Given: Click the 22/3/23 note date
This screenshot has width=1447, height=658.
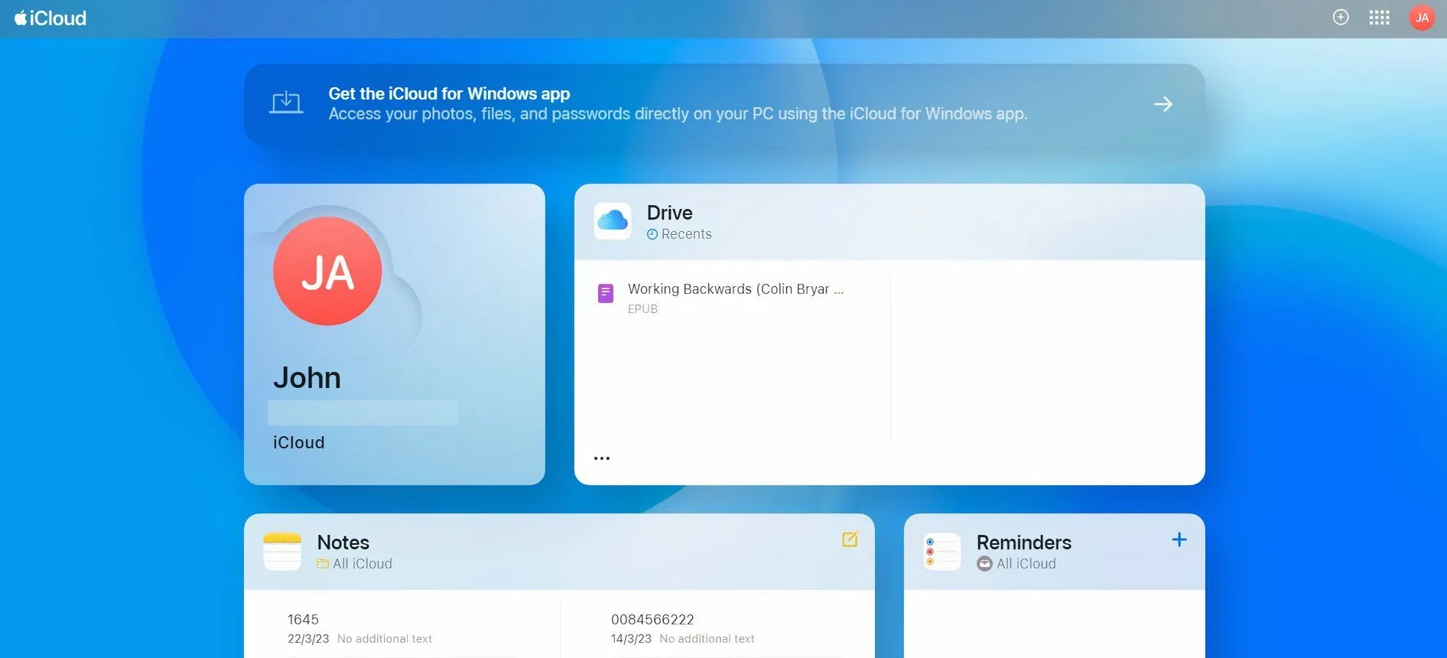Looking at the screenshot, I should pyautogui.click(x=308, y=639).
